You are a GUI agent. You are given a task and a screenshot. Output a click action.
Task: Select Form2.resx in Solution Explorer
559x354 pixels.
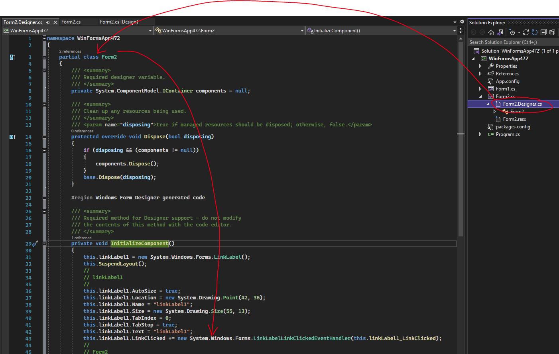point(514,119)
